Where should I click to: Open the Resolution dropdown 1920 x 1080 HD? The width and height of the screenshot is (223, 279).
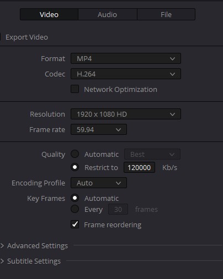tap(126, 114)
